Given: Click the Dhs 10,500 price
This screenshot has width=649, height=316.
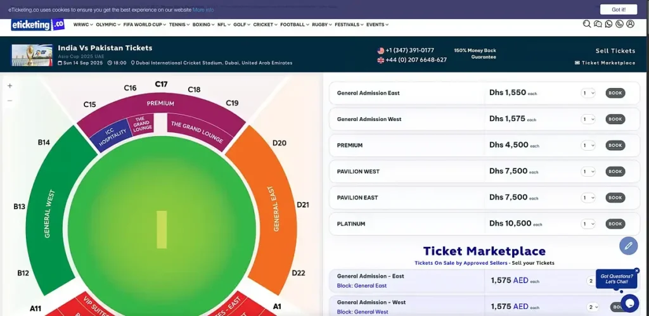Looking at the screenshot, I should (x=510, y=224).
